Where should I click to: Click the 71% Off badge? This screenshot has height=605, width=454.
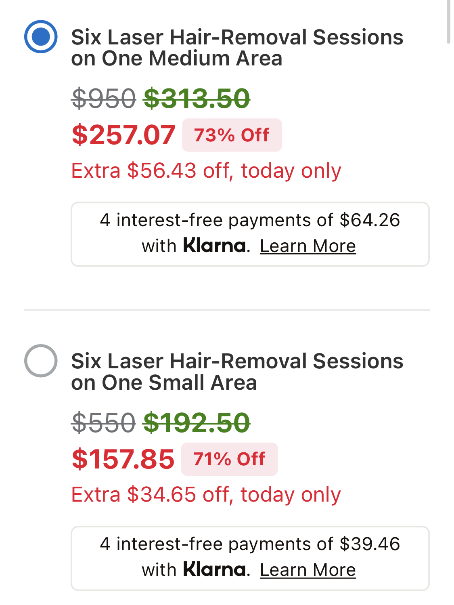point(229,459)
